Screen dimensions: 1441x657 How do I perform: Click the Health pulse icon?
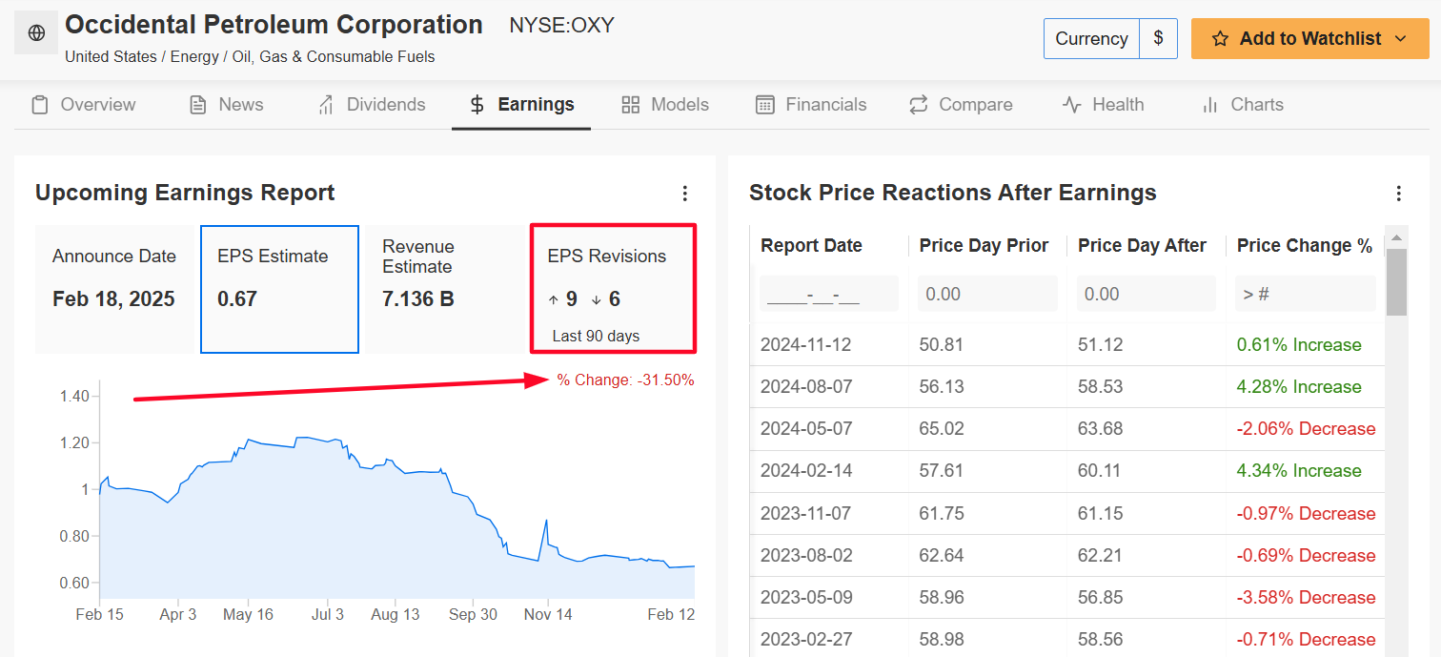coord(1072,105)
